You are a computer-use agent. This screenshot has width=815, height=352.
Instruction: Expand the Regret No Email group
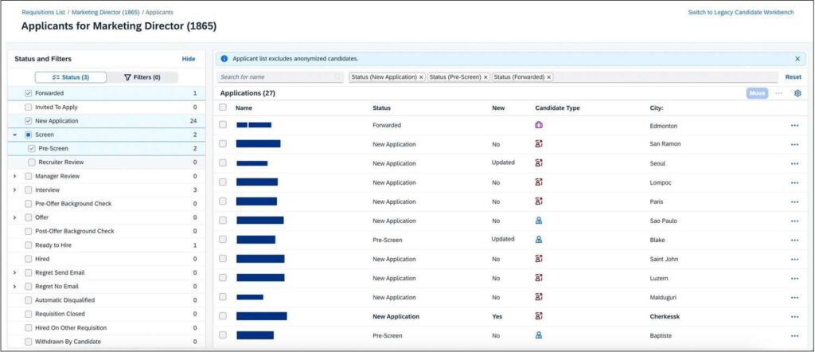pyautogui.click(x=14, y=287)
